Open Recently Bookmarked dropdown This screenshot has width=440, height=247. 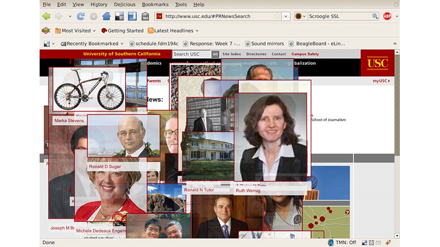click(x=92, y=44)
